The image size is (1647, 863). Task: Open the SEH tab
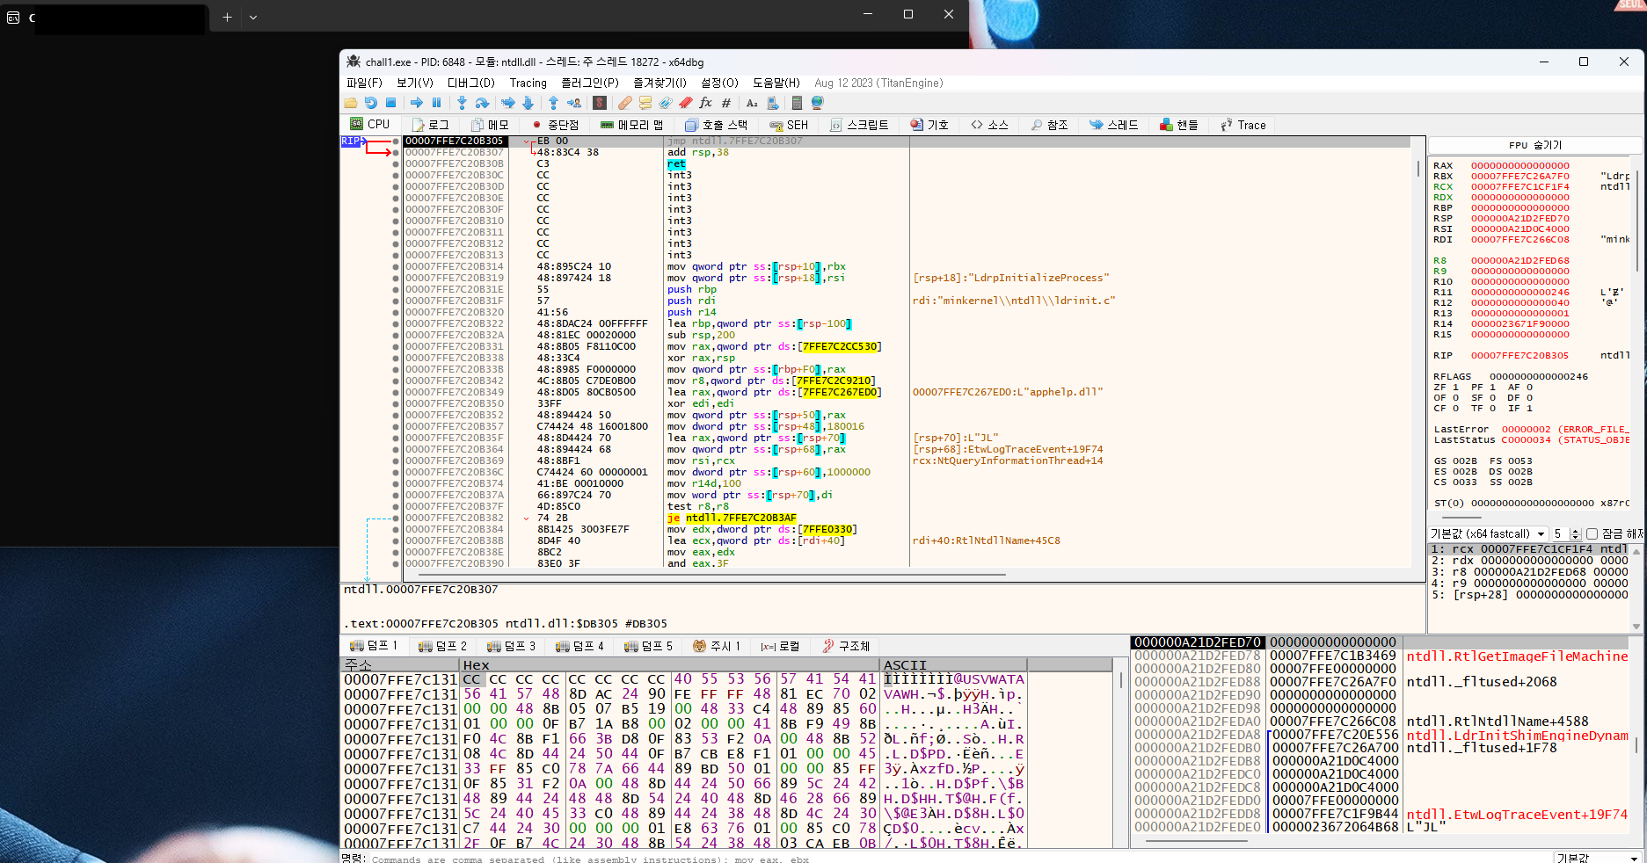click(x=789, y=125)
